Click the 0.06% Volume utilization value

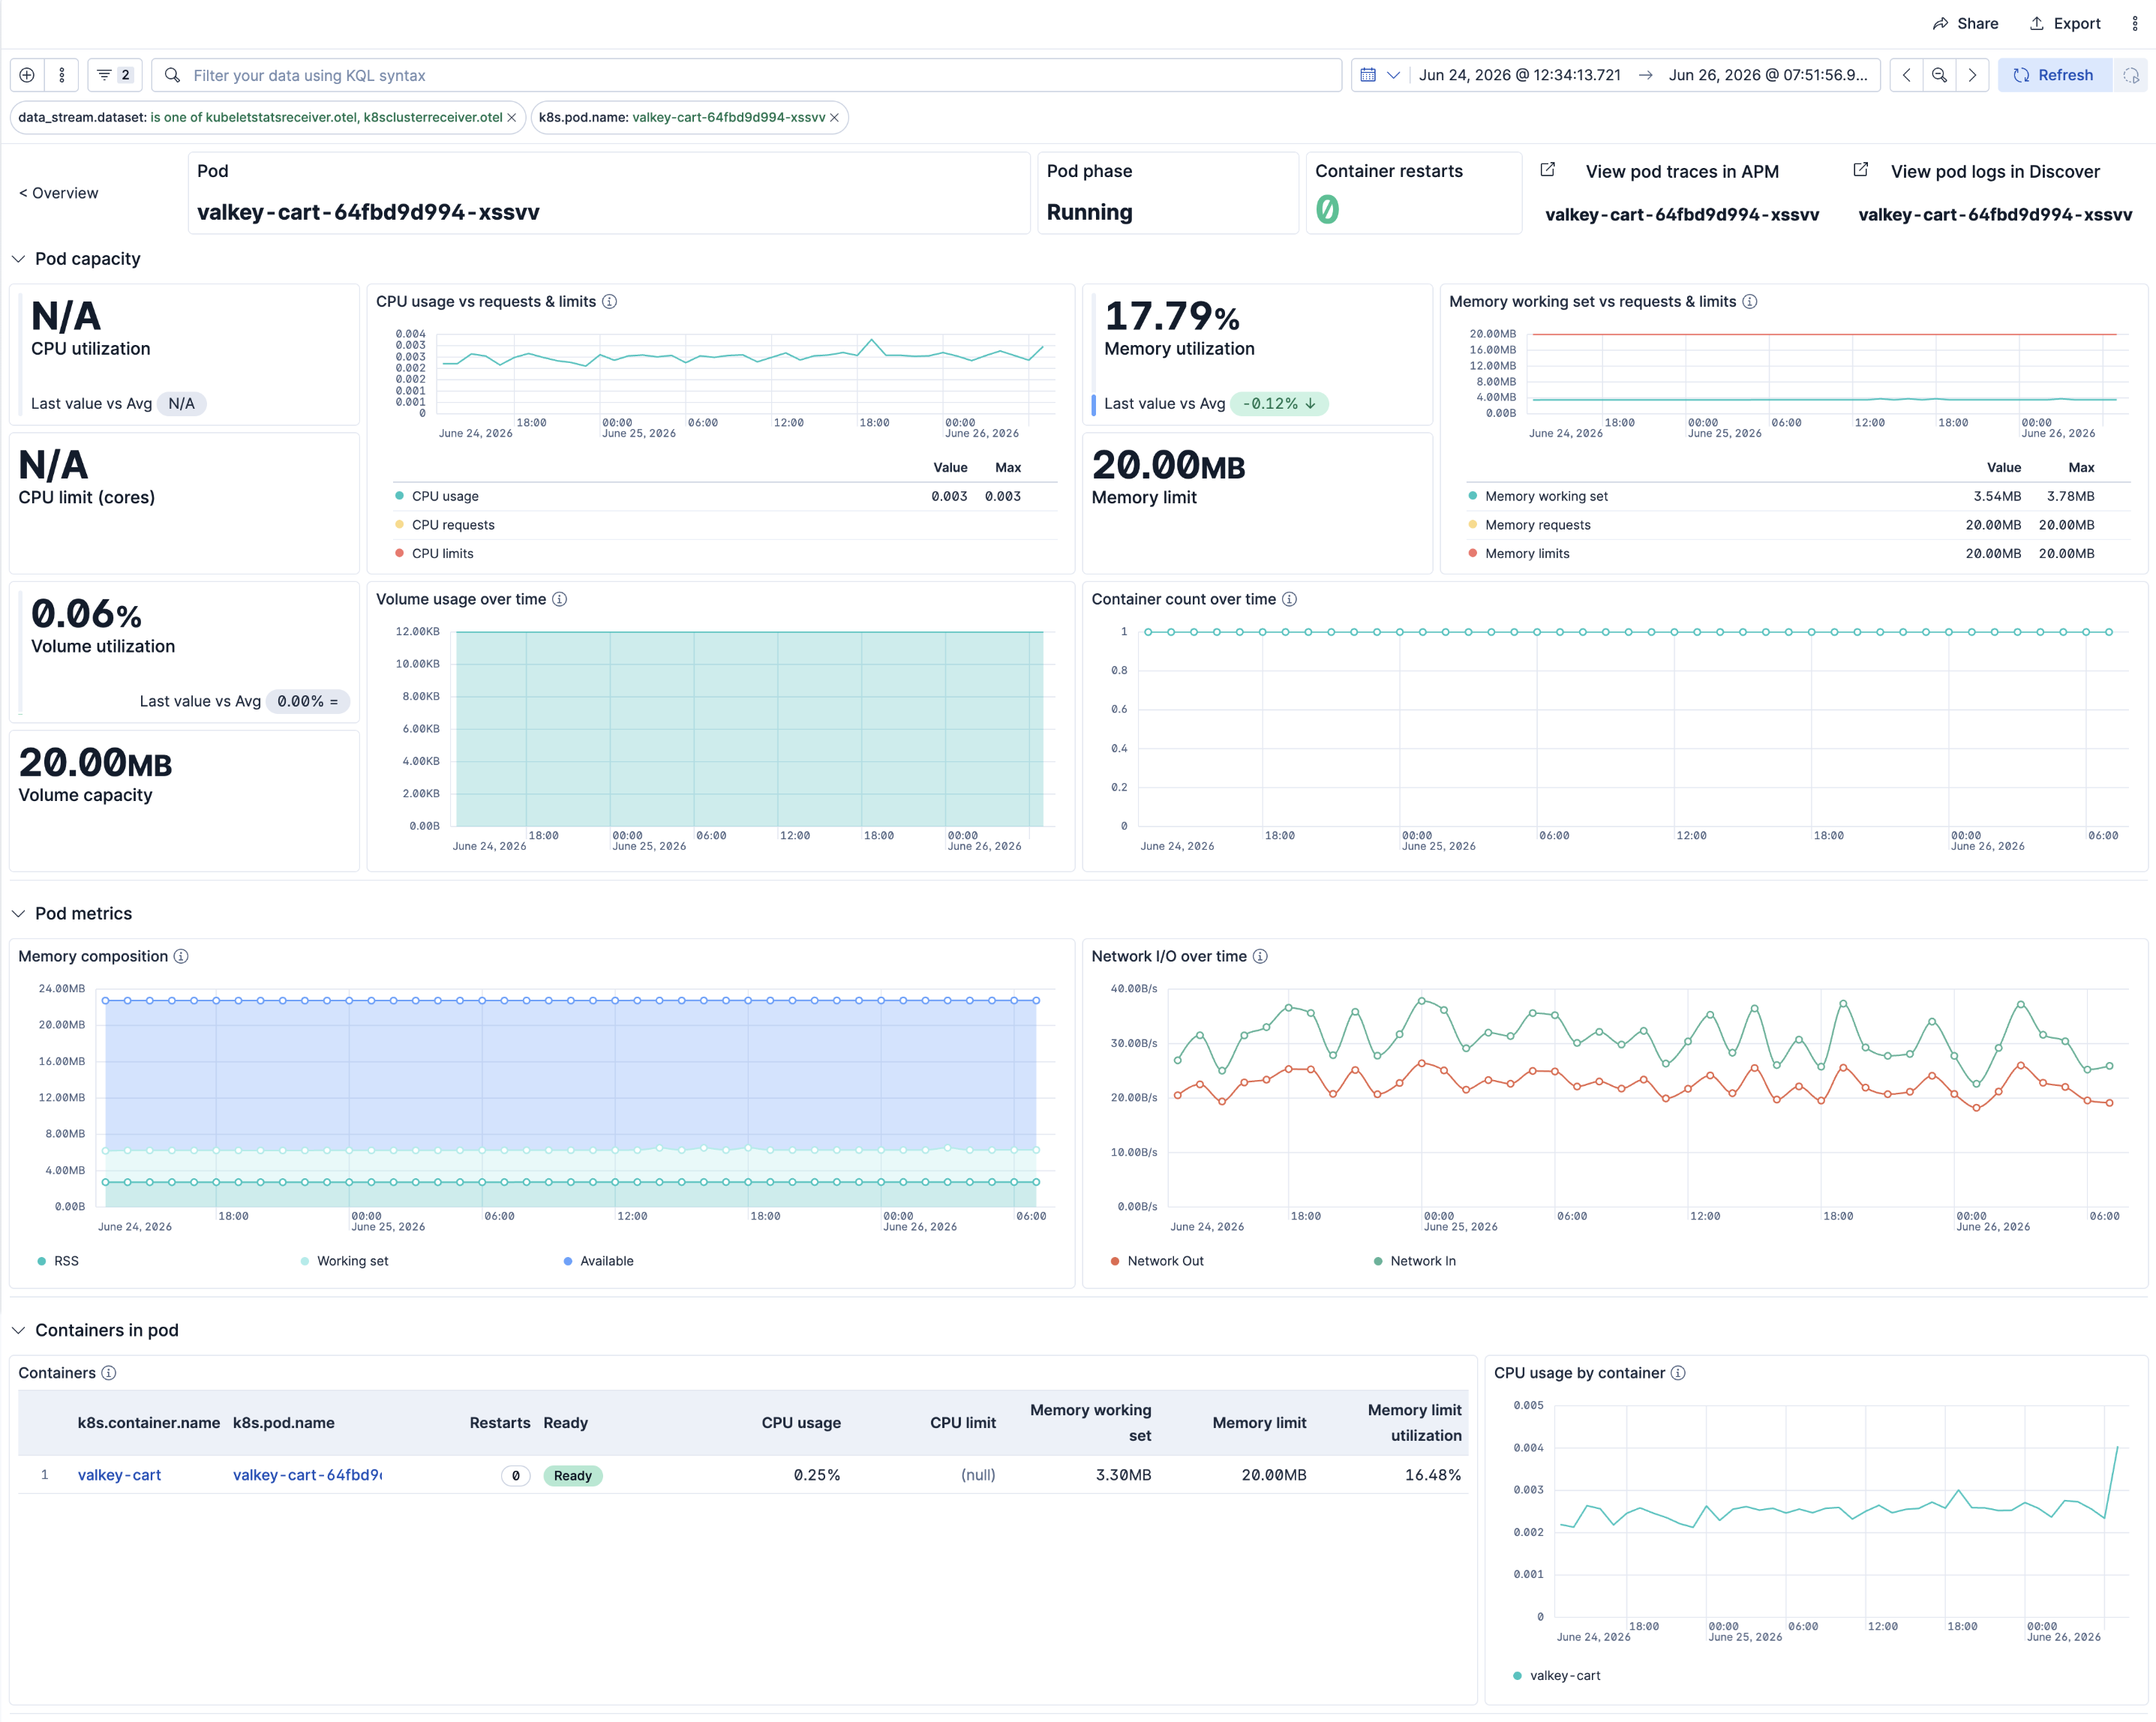tap(86, 614)
